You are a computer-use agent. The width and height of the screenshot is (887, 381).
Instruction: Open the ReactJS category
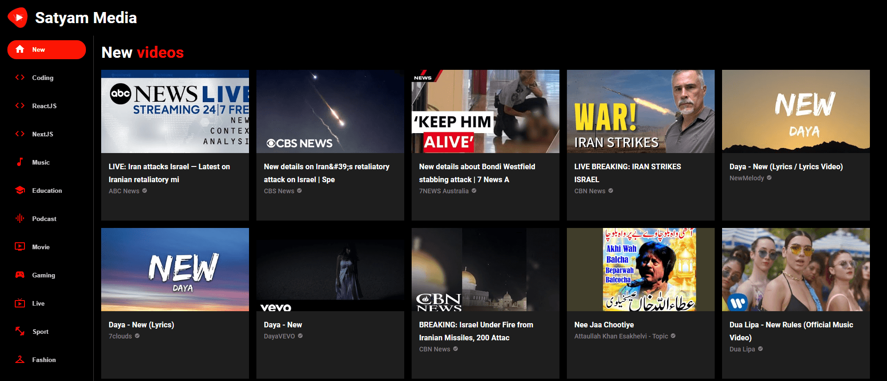44,106
